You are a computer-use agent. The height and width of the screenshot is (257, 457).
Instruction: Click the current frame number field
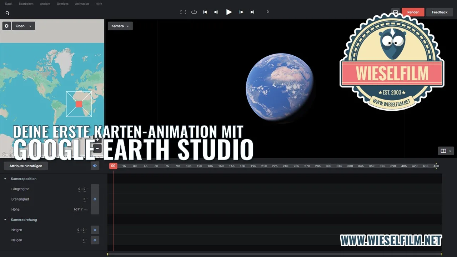(x=268, y=12)
